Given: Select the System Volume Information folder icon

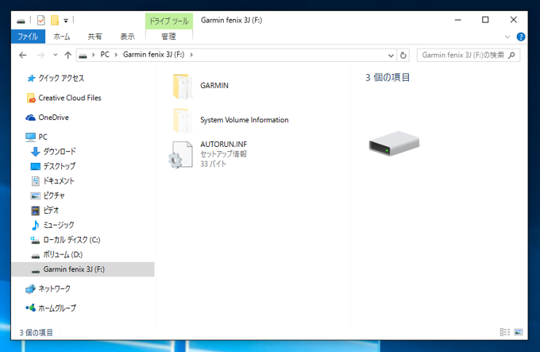Looking at the screenshot, I should [182, 120].
